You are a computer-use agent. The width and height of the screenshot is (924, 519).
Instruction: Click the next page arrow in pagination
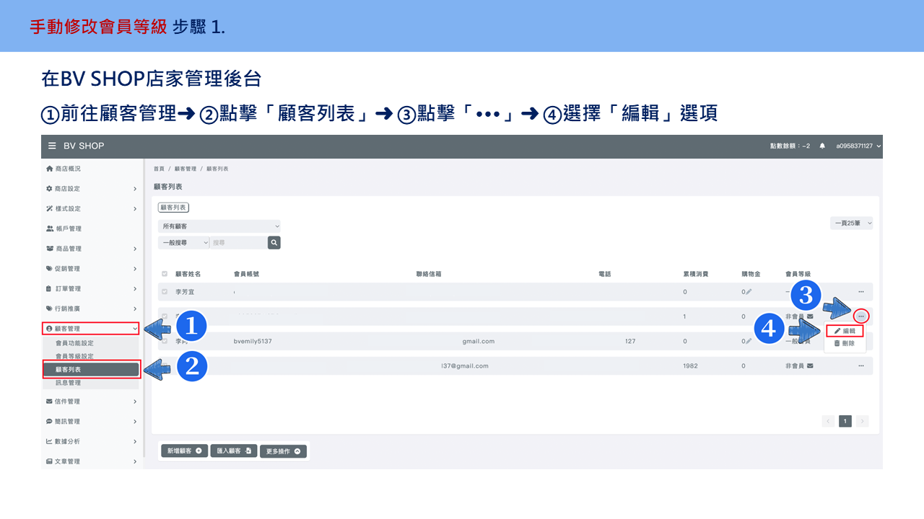pyautogui.click(x=862, y=421)
